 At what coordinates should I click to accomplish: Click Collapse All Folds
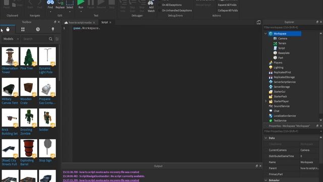coord(228,10)
